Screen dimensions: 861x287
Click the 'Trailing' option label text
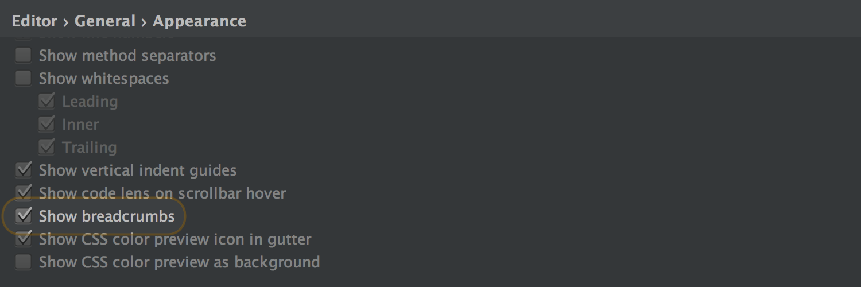(x=90, y=148)
